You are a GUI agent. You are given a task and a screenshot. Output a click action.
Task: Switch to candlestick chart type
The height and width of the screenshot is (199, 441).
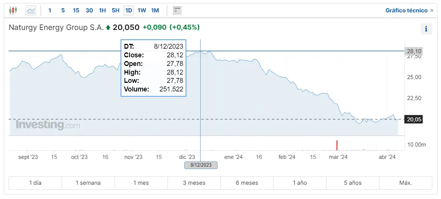[13, 10]
